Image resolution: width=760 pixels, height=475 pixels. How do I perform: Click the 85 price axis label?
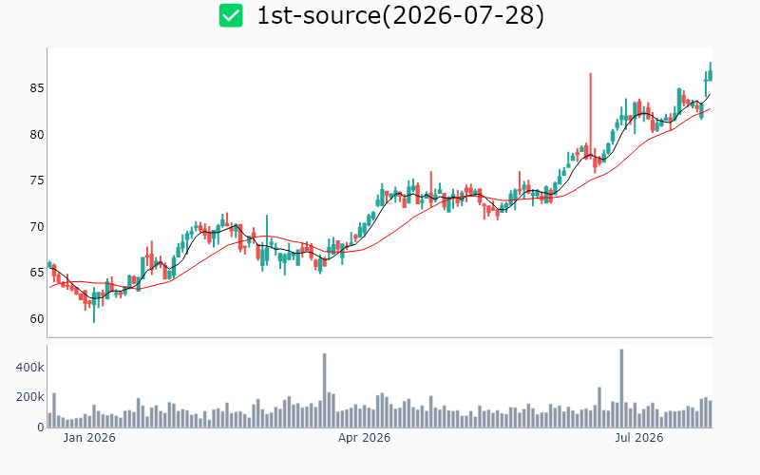tap(37, 88)
